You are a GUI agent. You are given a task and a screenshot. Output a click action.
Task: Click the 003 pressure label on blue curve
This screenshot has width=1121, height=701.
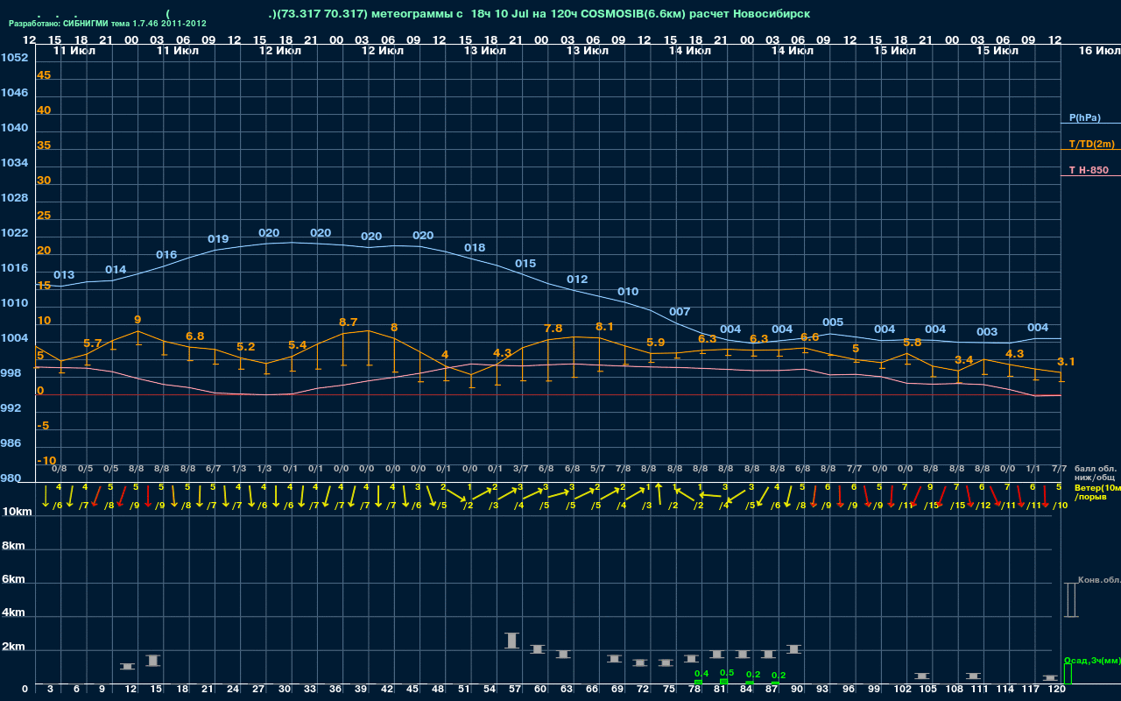tap(987, 332)
